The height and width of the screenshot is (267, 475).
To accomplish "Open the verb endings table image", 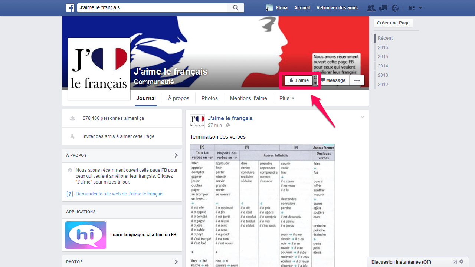I will (262, 205).
